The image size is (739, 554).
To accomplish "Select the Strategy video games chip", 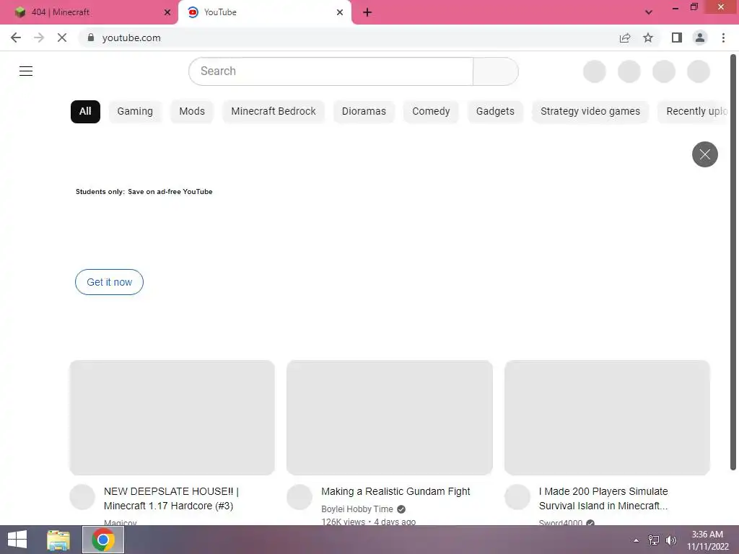I will click(x=590, y=112).
